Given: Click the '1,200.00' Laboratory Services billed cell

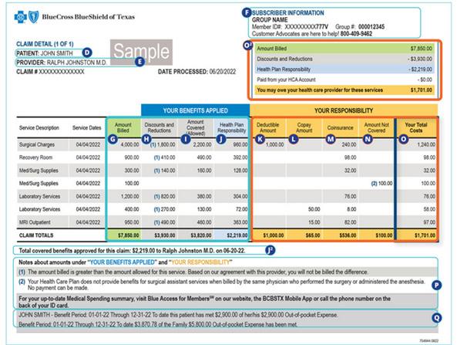Looking at the screenshot, I should (x=130, y=196).
